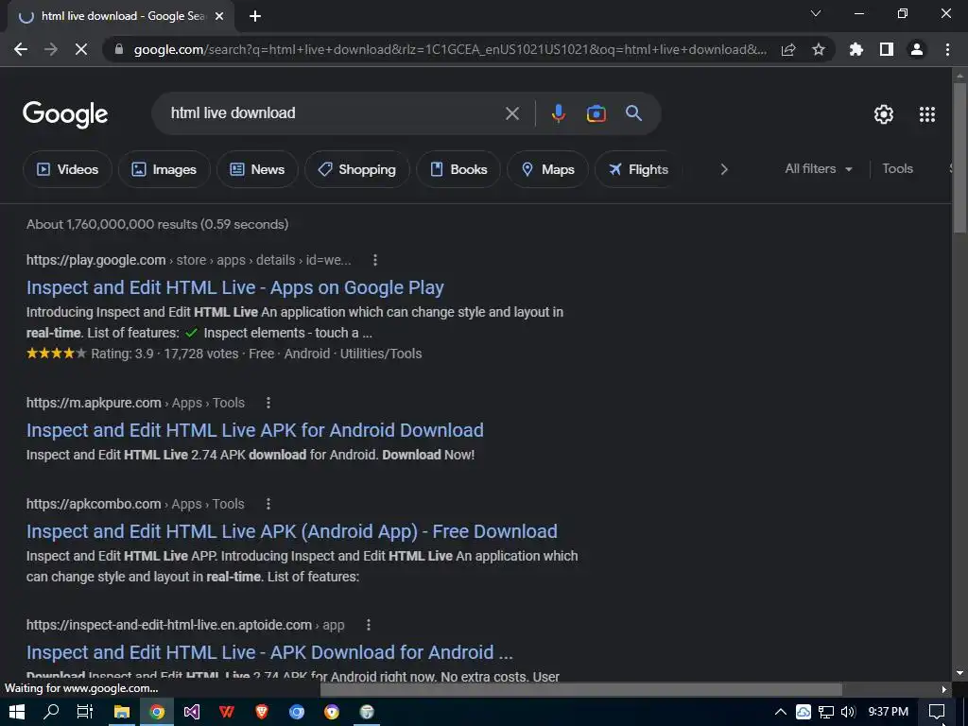
Task: Click the Google logo
Action: 65,114
